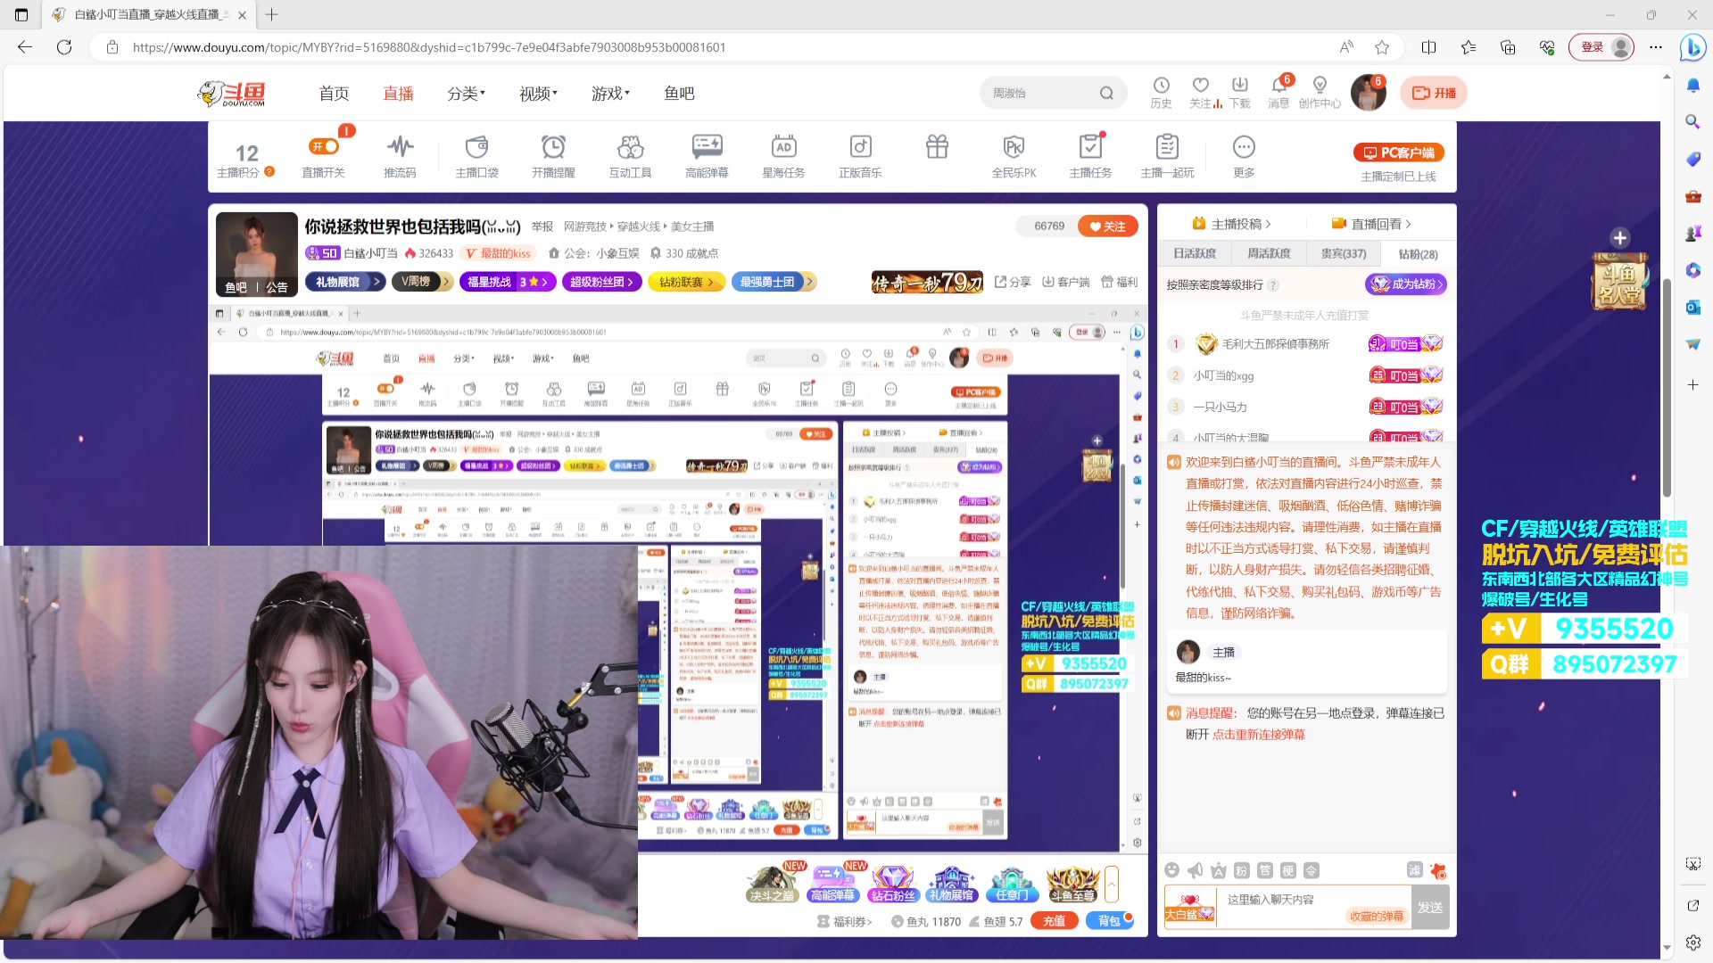Image resolution: width=1713 pixels, height=963 pixels.
Task: Open the 决斗之巅 gift icon
Action: coord(772,884)
